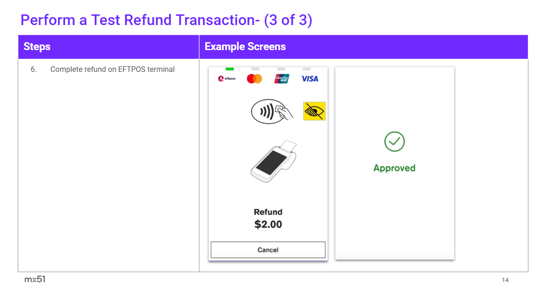535x295 pixels.
Task: Select the Example Screens column header
Action: coord(245,47)
